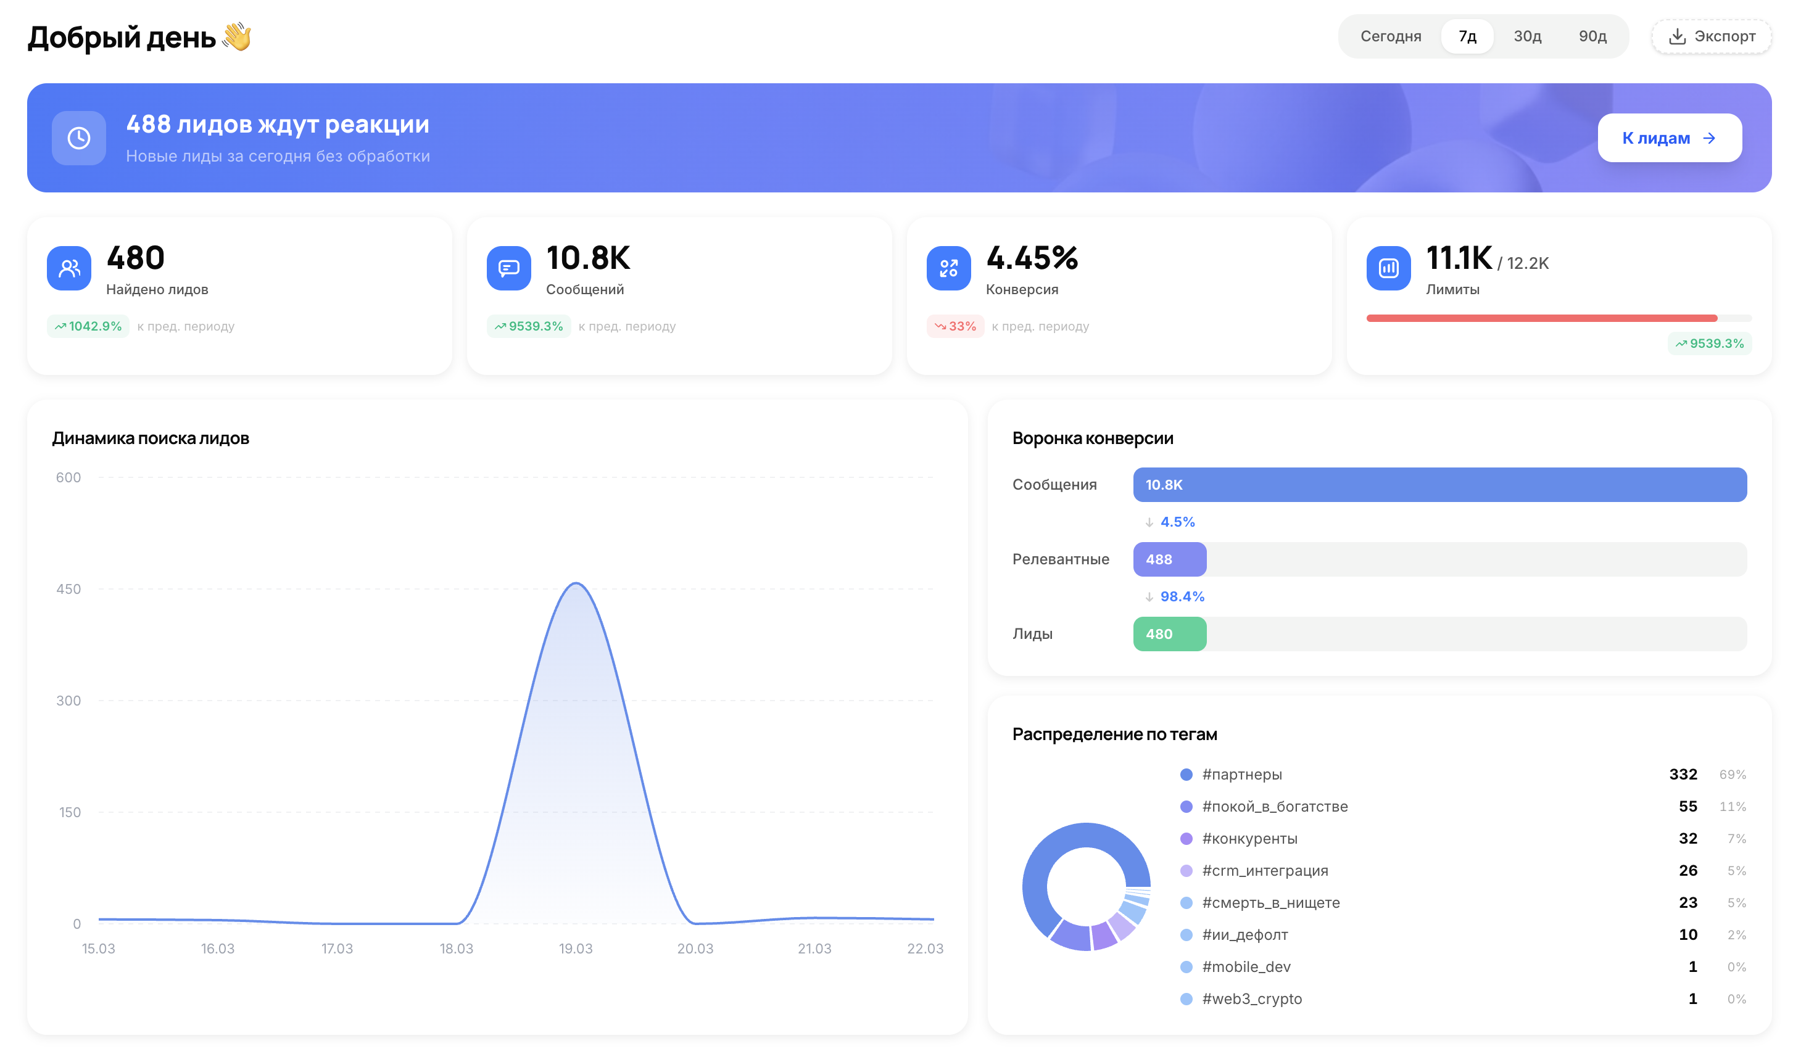Image resolution: width=1793 pixels, height=1062 pixels.
Task: Click the arrow icon in the К лидам button
Action: tap(1709, 138)
